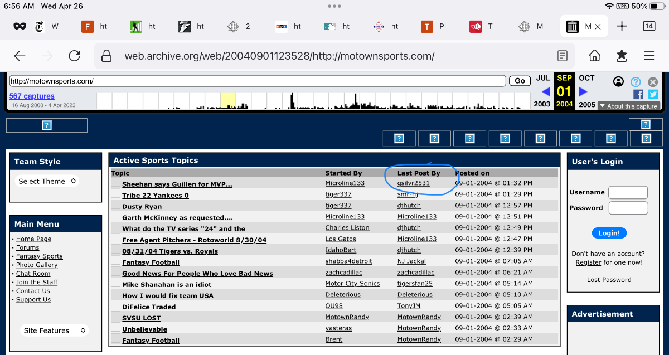
Task: Tap the browser back arrow
Action: 20,56
